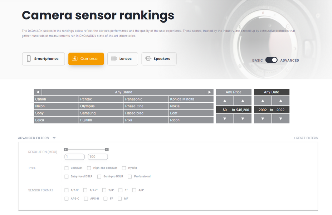Collapse the Advanced Filters section
This screenshot has width=332, height=215.
[x=36, y=138]
